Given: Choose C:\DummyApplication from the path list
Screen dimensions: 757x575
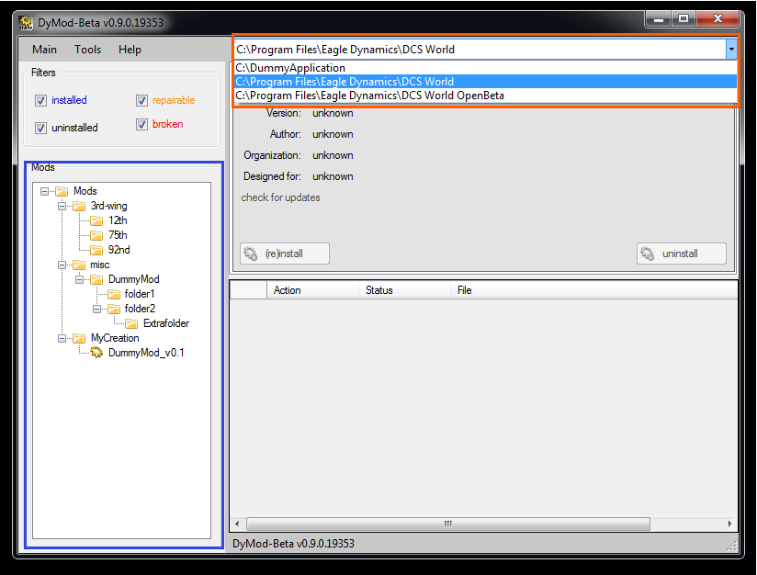Looking at the screenshot, I should point(485,68).
